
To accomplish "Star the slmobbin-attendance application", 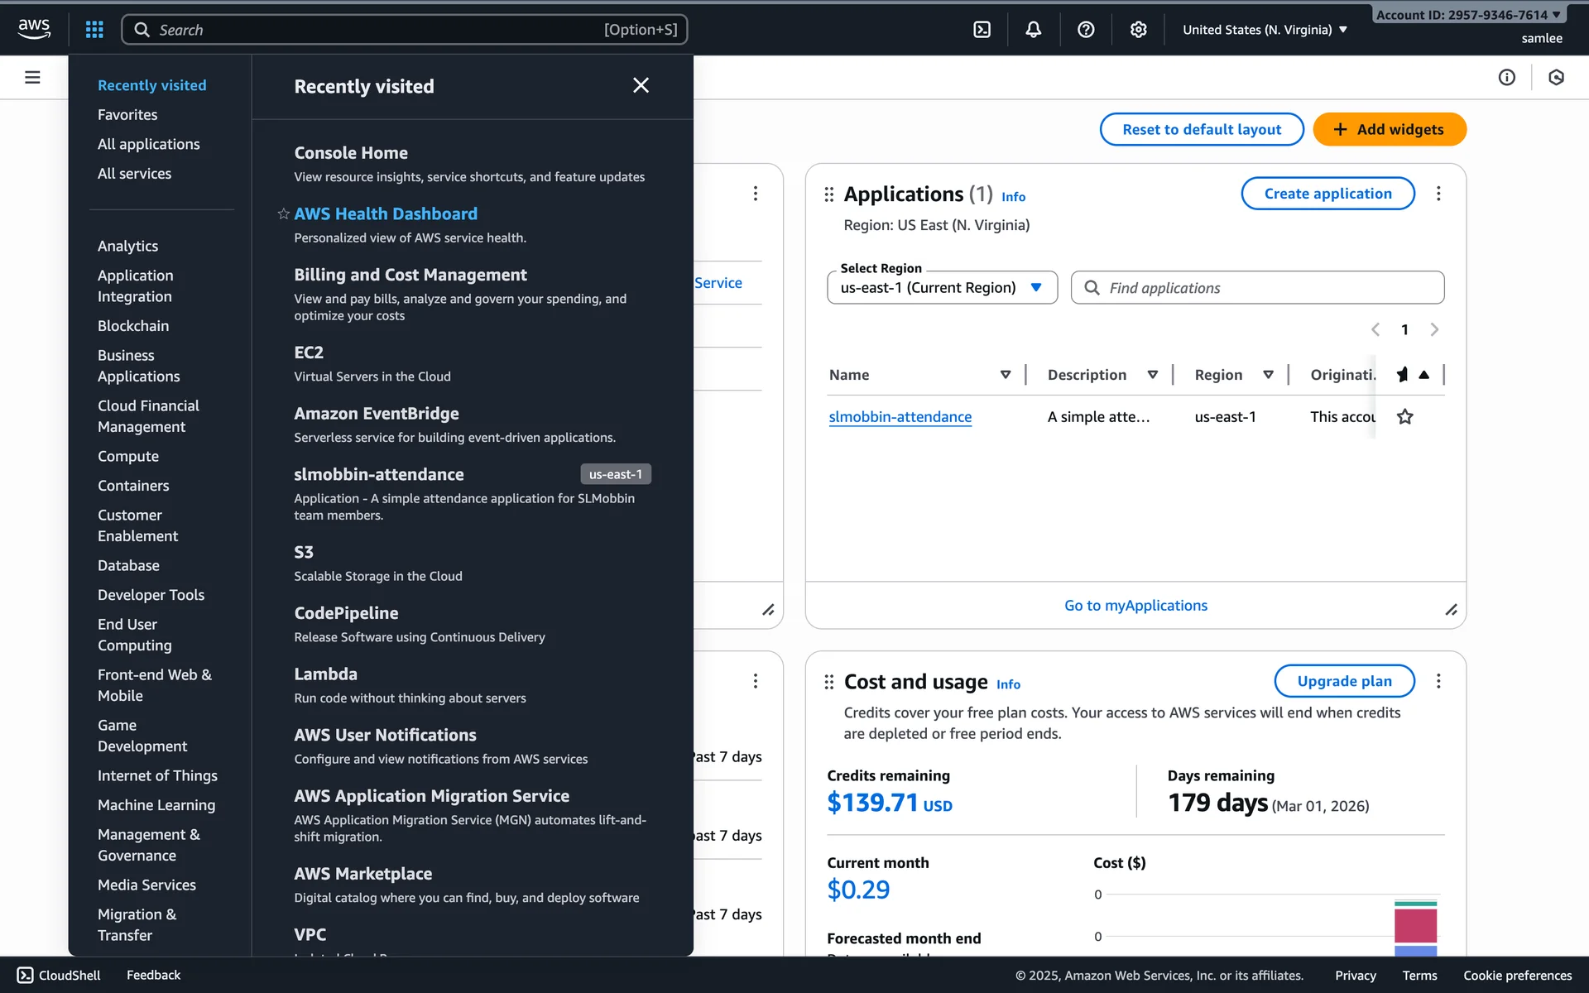I will [1404, 417].
